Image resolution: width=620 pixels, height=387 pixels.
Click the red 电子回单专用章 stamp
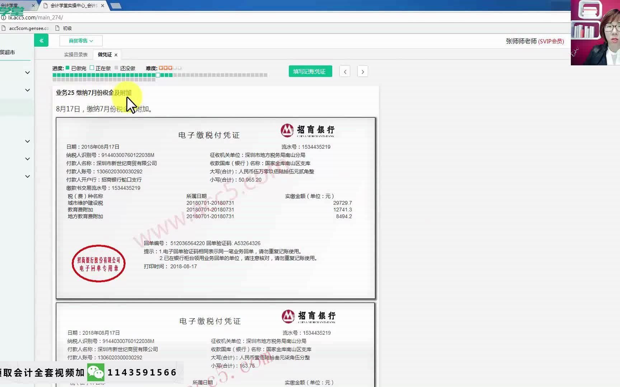(x=99, y=264)
